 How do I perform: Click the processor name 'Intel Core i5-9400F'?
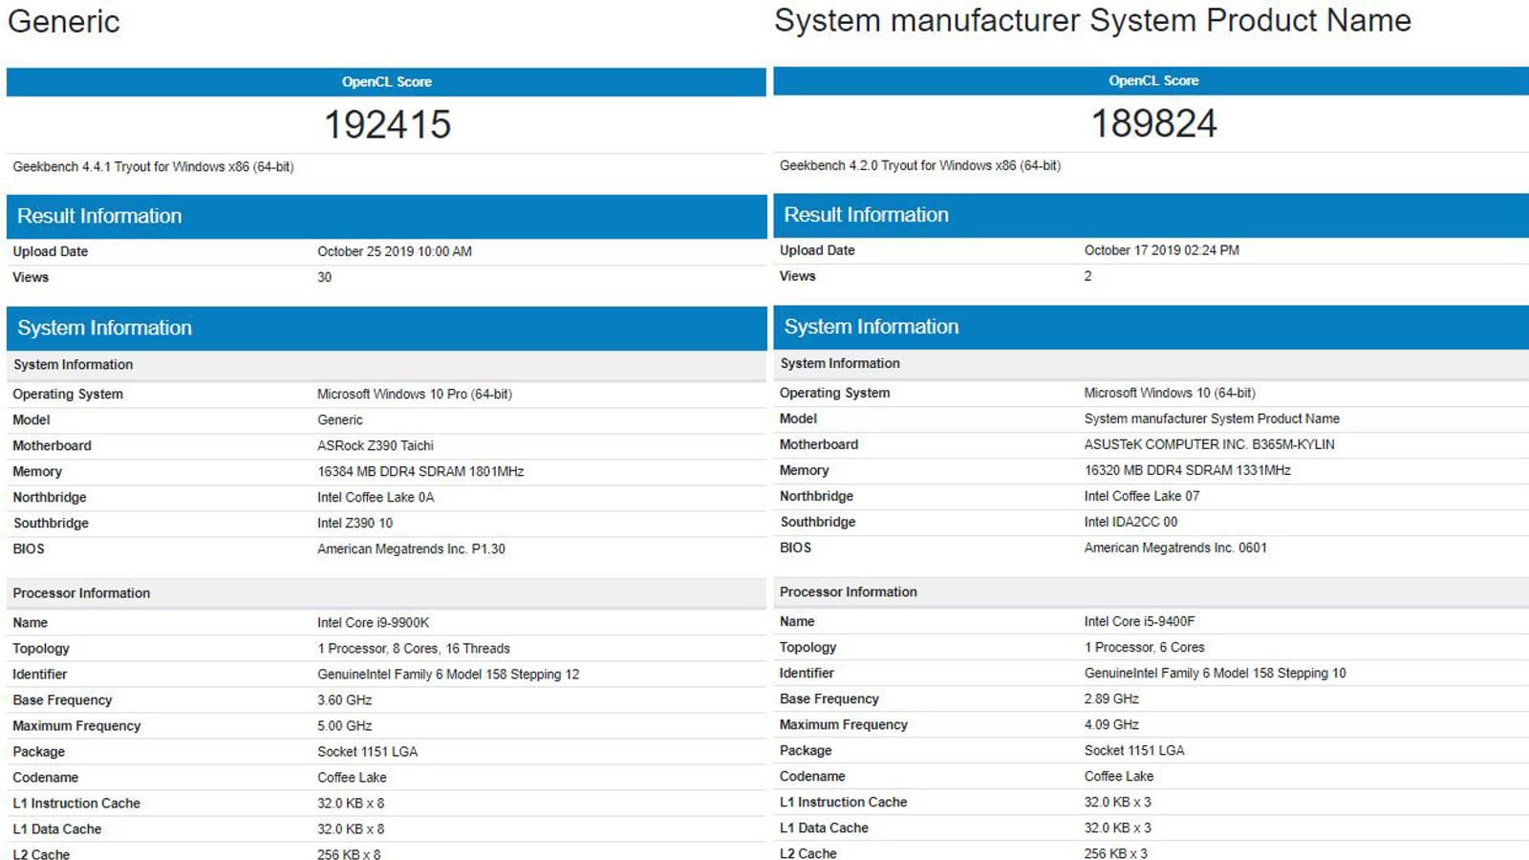(1139, 621)
